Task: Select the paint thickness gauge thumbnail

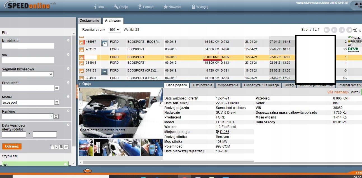Action: (151, 147)
